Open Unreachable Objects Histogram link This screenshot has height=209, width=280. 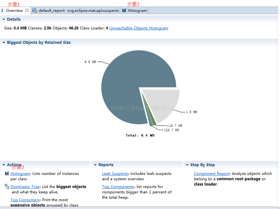point(139,28)
